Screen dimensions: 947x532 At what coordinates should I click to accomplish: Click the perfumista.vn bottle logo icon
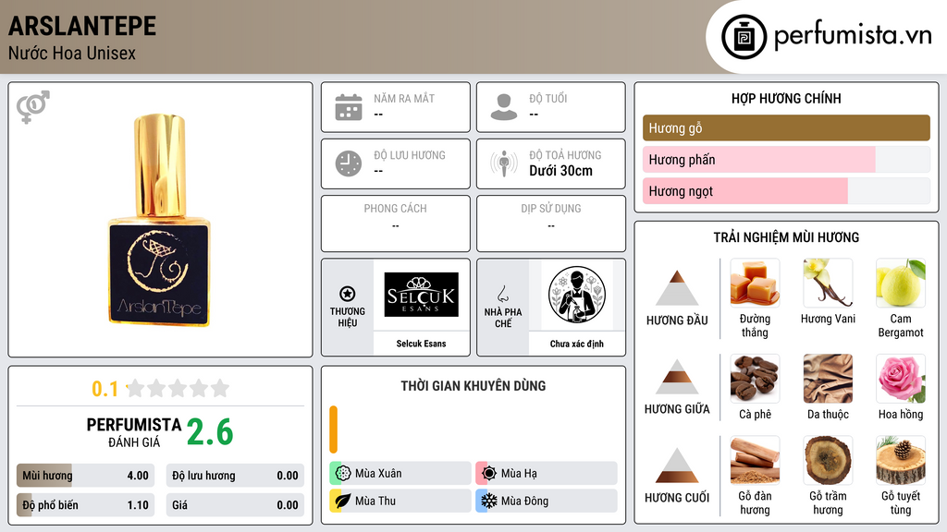[x=744, y=37]
